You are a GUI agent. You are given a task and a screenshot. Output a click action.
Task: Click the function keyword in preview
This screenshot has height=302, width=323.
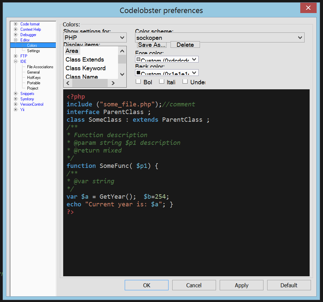click(x=81, y=166)
